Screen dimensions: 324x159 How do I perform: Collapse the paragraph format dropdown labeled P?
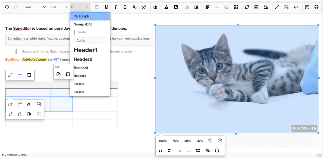click(x=80, y=7)
